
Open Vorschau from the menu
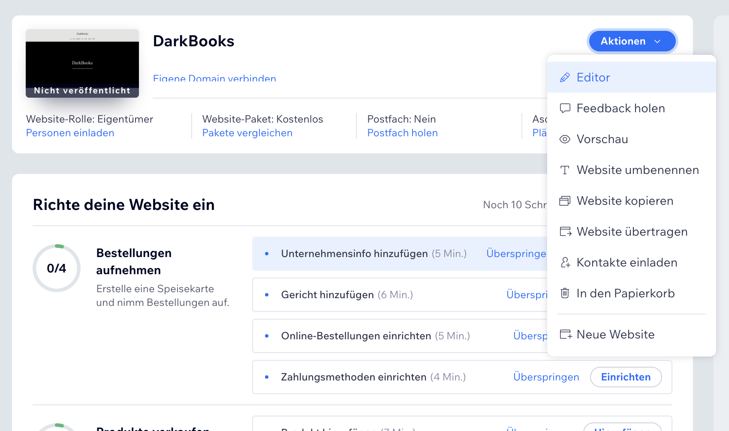coord(632,139)
